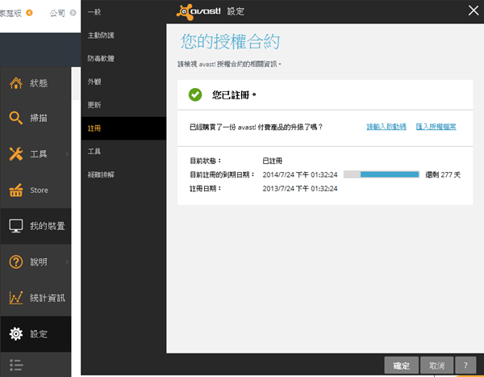Select the 外觀 settings category

pos(123,82)
